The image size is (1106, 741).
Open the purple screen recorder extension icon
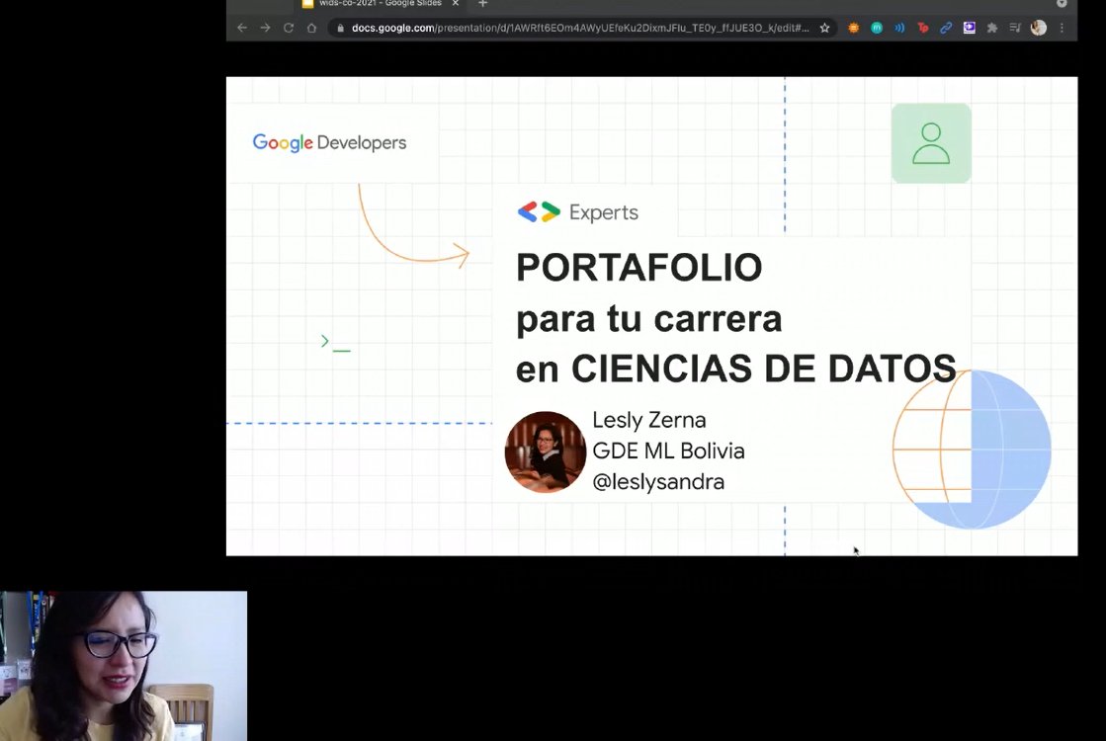coord(970,29)
